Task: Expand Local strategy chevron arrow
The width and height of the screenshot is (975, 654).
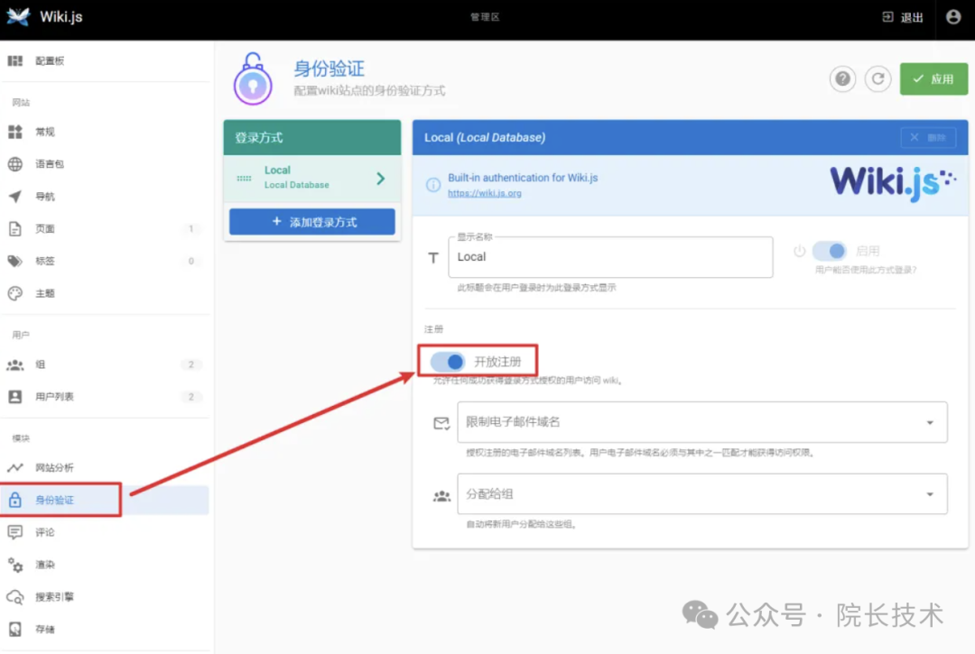Action: (x=381, y=179)
